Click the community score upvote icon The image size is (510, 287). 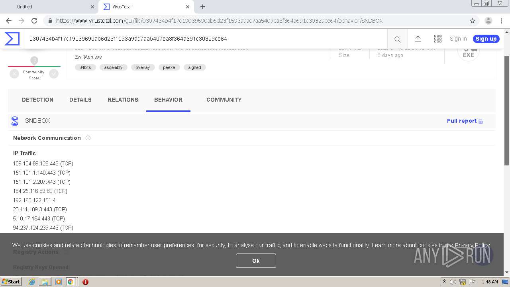click(x=54, y=73)
